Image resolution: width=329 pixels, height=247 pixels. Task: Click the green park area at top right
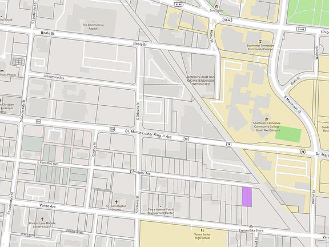click(x=308, y=11)
